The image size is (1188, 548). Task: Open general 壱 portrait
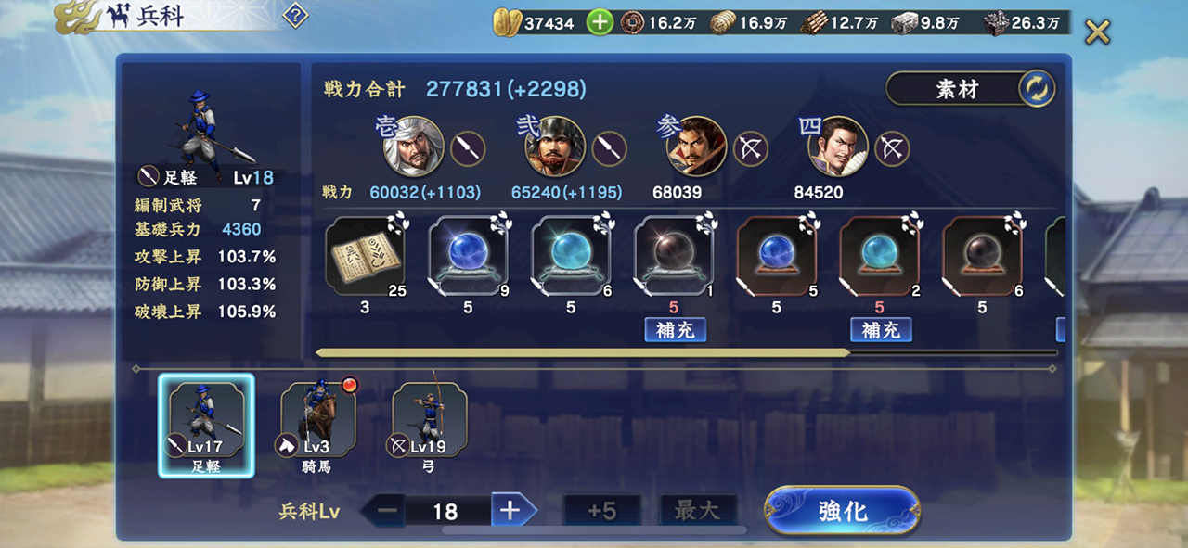coord(413,147)
